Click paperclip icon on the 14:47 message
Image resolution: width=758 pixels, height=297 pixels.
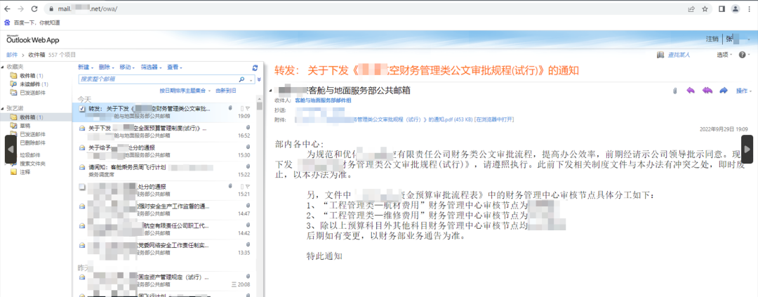[248, 206]
